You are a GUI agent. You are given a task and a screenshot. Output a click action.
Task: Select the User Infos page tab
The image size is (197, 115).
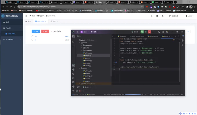pos(41,21)
